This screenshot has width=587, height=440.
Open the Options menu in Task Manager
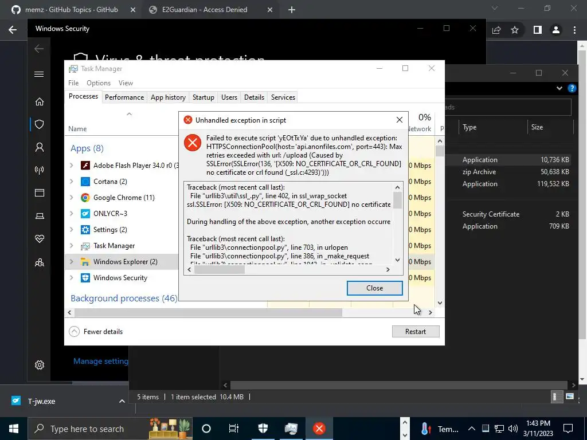click(x=99, y=83)
